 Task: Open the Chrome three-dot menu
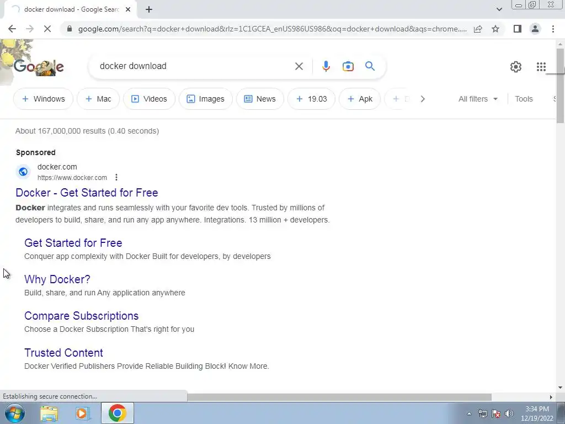[x=553, y=29]
